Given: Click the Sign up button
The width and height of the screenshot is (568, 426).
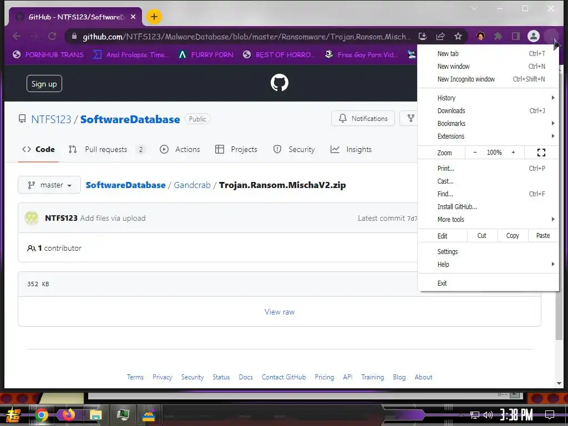Looking at the screenshot, I should 44,84.
